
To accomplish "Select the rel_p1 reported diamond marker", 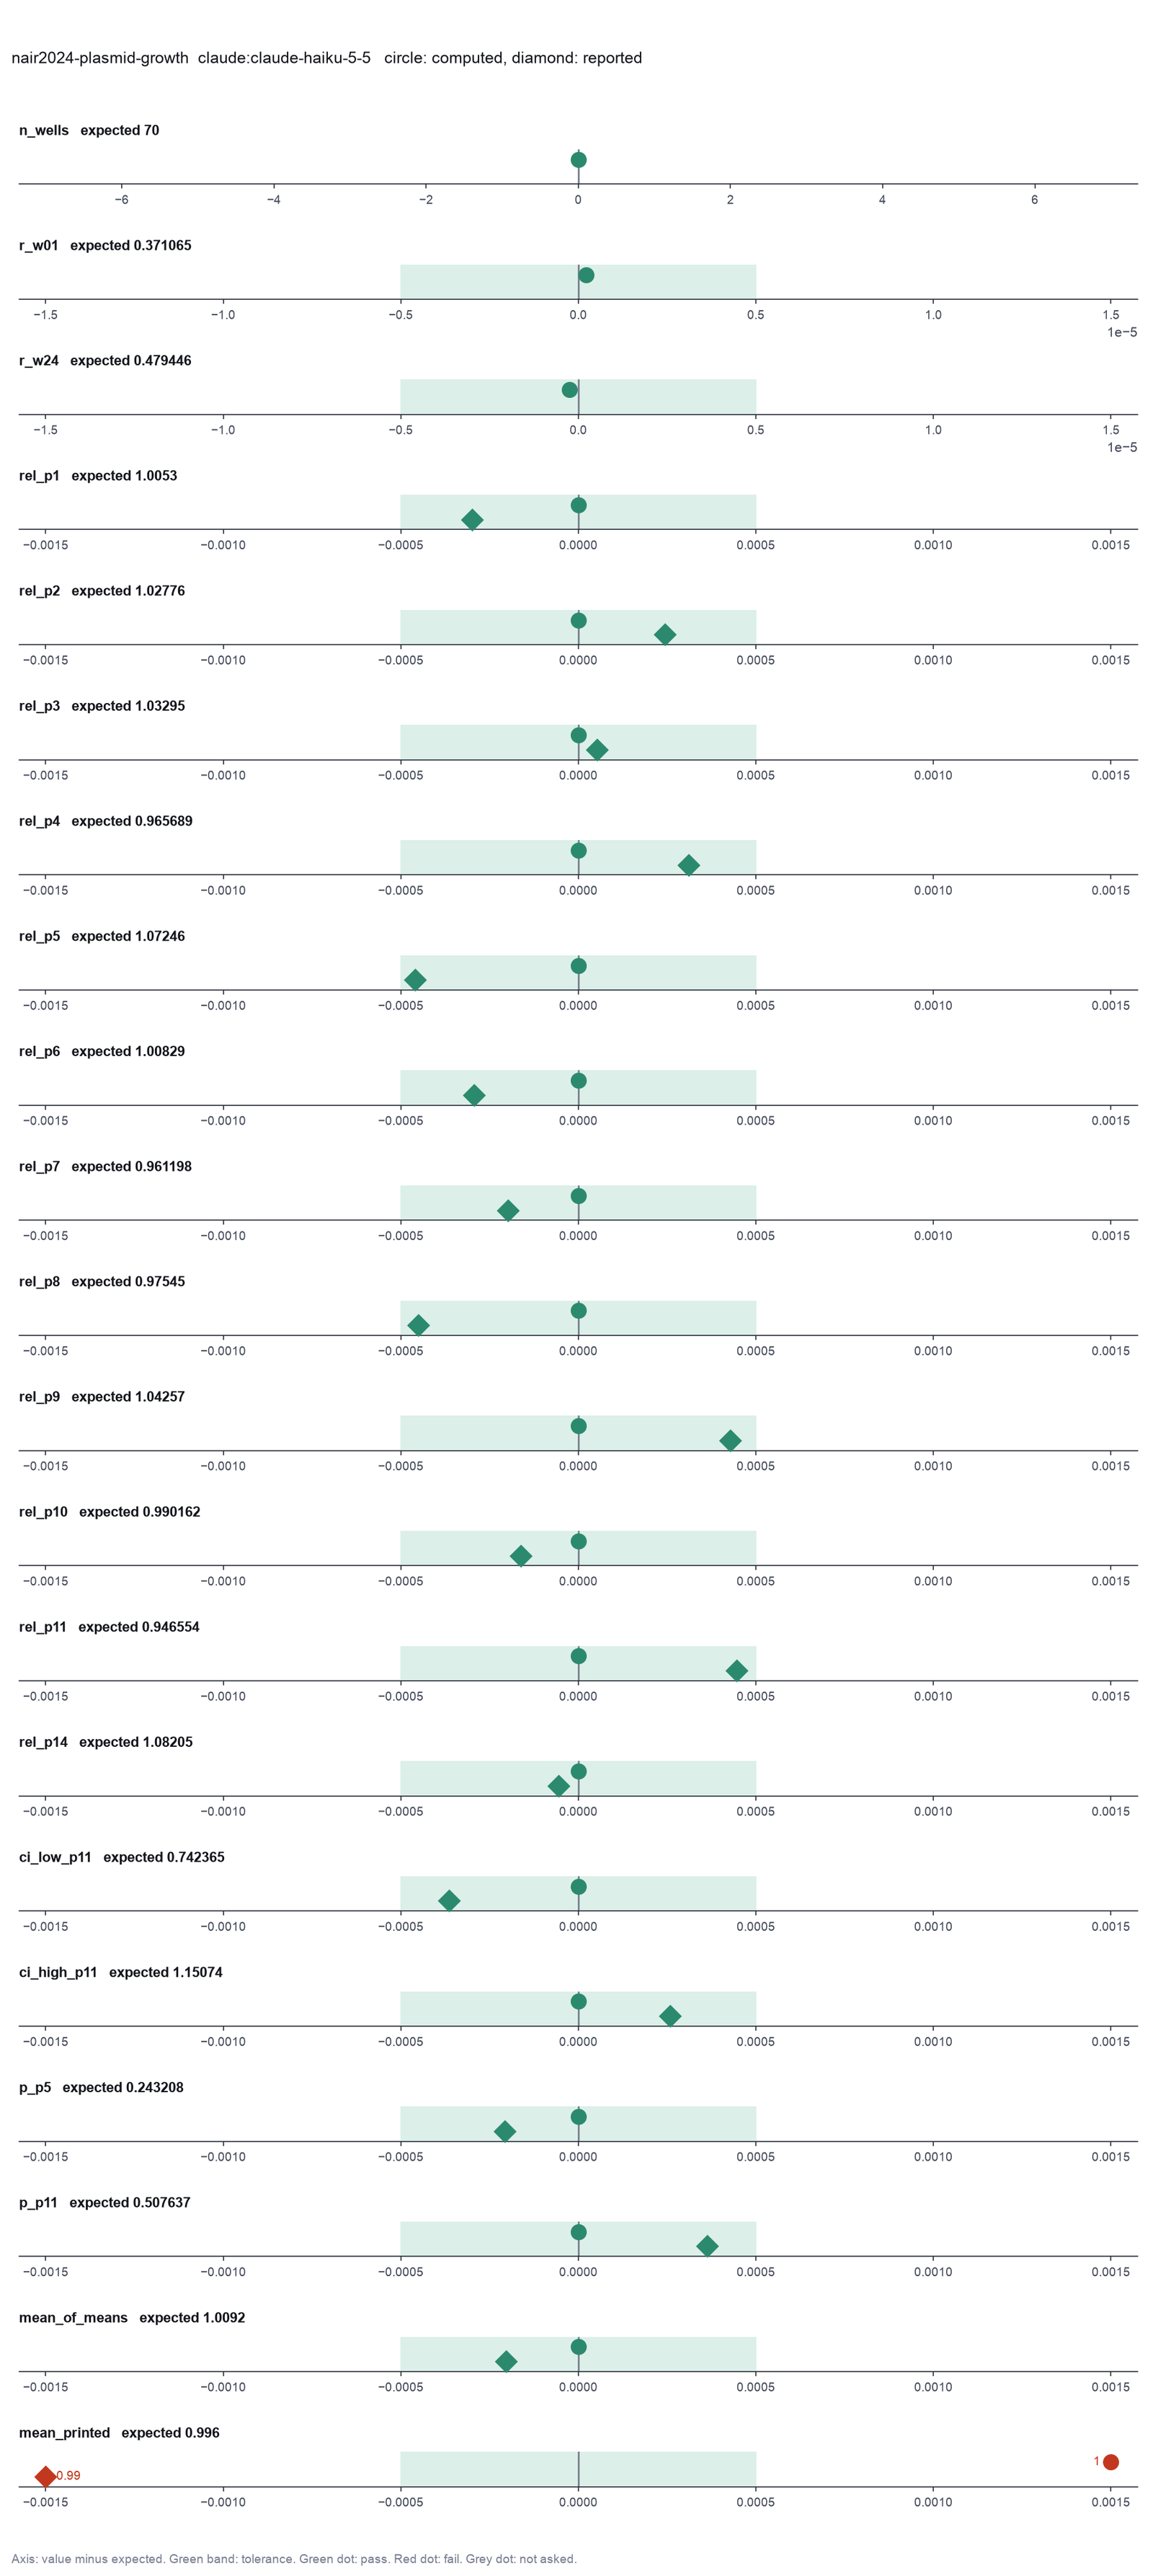I will (473, 520).
